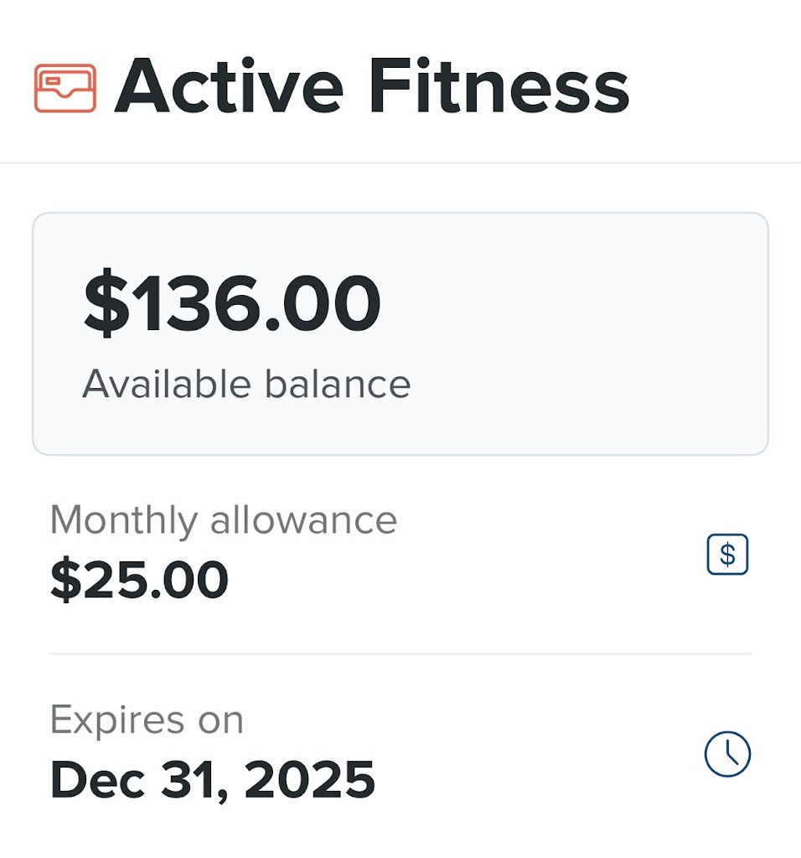Click the divider line between allowance and expiry
Image resolution: width=801 pixels, height=858 pixels.
pyautogui.click(x=400, y=654)
